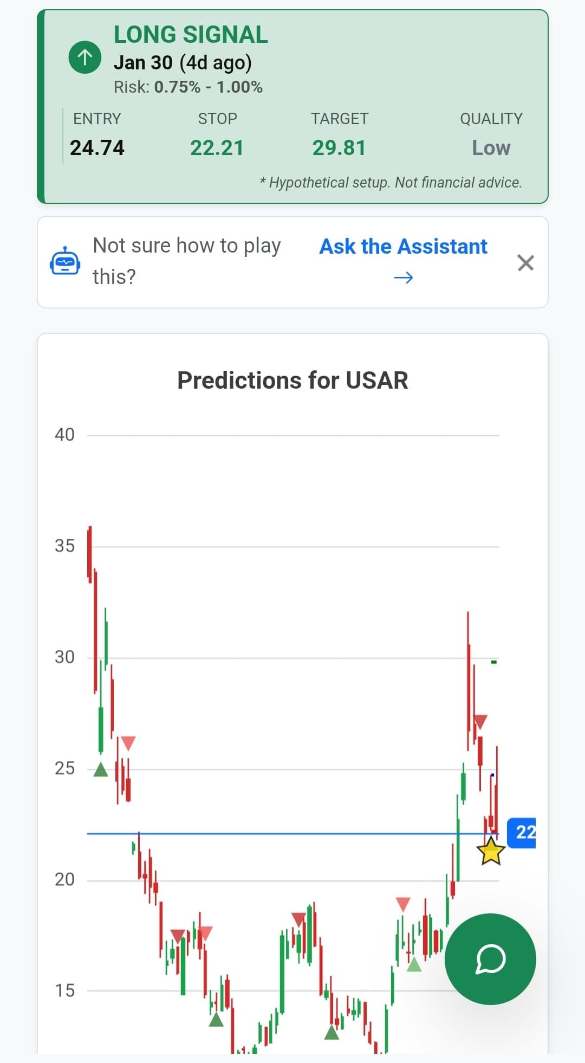The width and height of the screenshot is (585, 1063).
Task: Click the target price 29.81
Action: point(339,148)
